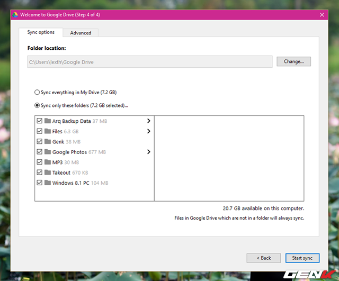This screenshot has height=281, width=339.
Task: Expand the Google Photos subfolders arrow
Action: pyautogui.click(x=148, y=152)
